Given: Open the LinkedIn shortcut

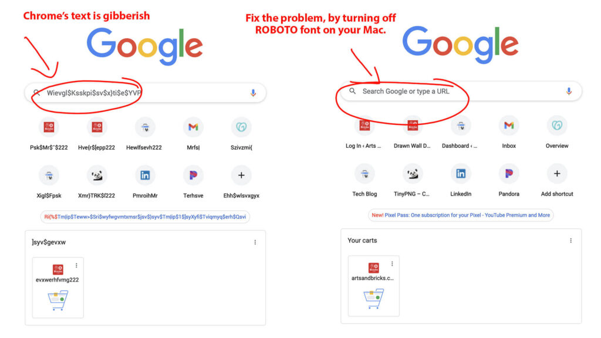Looking at the screenshot, I should click(x=460, y=174).
